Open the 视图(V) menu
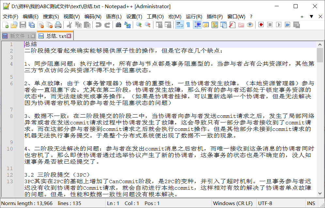The height and width of the screenshot is (208, 325). click(71, 17)
